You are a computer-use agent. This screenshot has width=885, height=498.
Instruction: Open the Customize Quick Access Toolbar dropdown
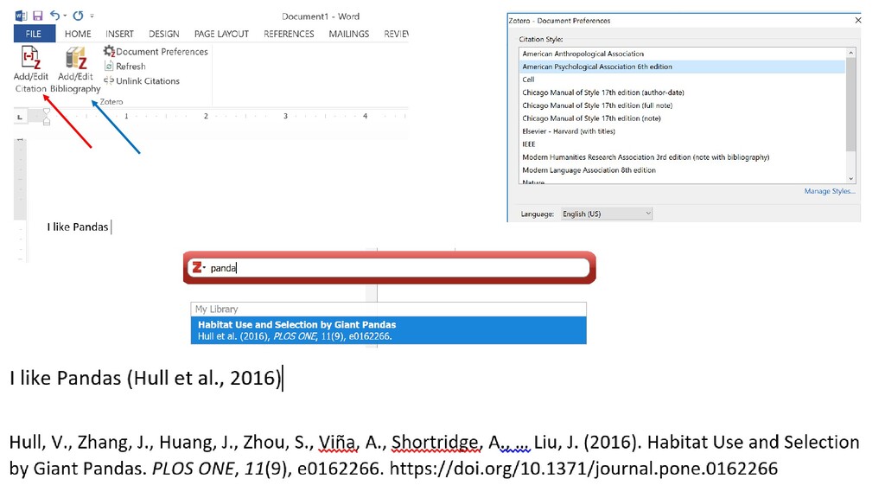click(x=92, y=16)
